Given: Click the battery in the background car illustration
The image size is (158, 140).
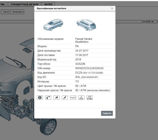Looking at the screenshot, I should 26,103.
